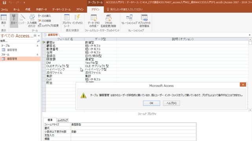The width and height of the screenshot is (252, 141).
Task: Click the 数値型 data type cell
Action: 100,42
